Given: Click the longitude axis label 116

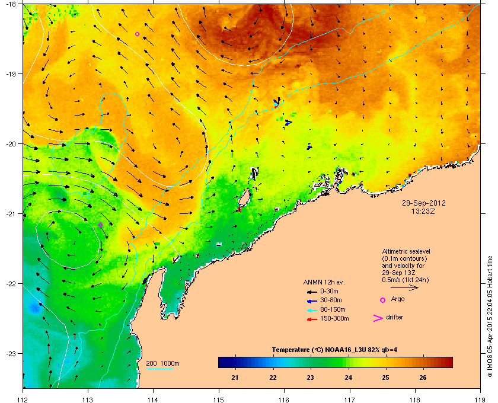Looking at the screenshot, I should pyautogui.click(x=284, y=399).
